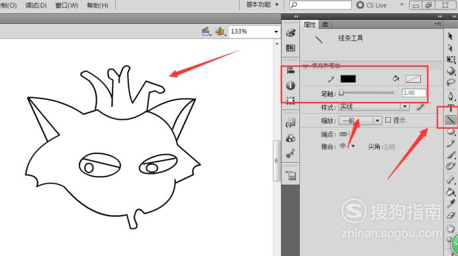Toggle the 提示 hinting checkbox

tap(388, 120)
